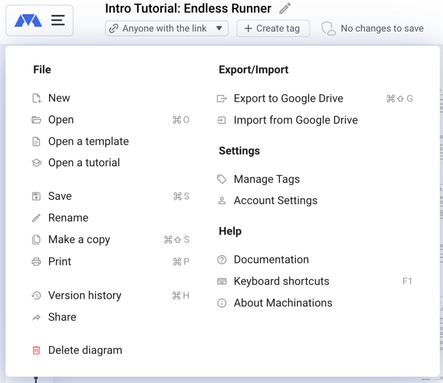Click the Create tag button

click(273, 28)
